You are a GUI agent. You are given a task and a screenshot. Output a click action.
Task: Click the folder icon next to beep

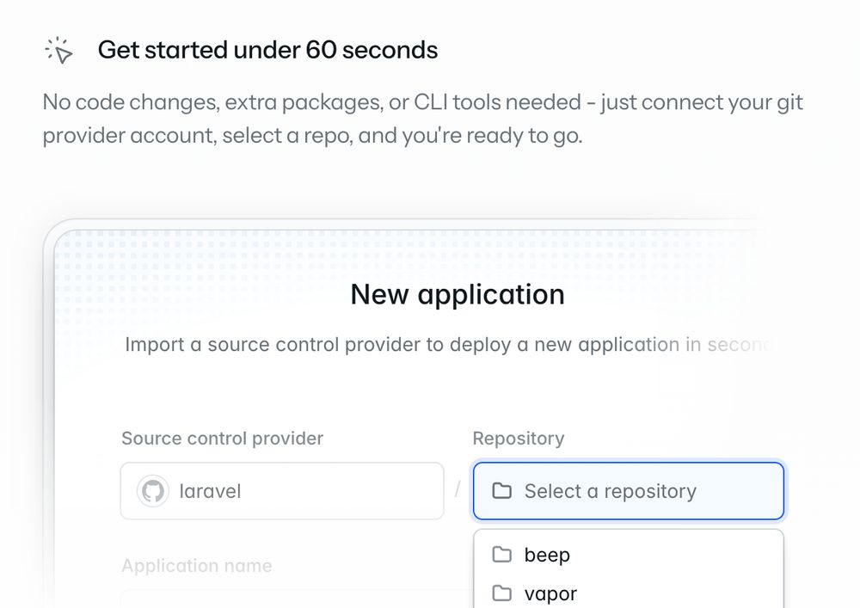502,555
